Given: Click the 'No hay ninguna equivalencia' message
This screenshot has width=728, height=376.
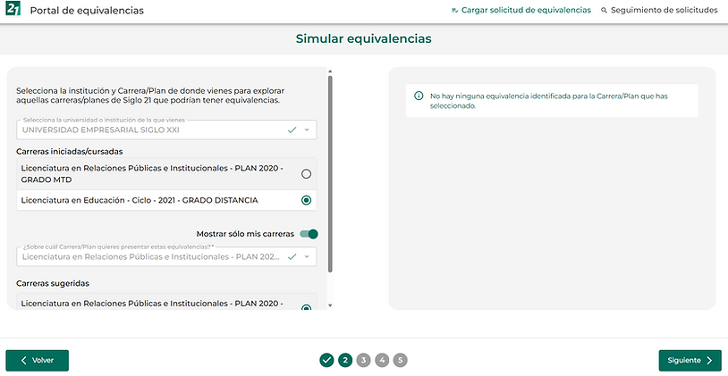Looking at the screenshot, I should tap(549, 101).
